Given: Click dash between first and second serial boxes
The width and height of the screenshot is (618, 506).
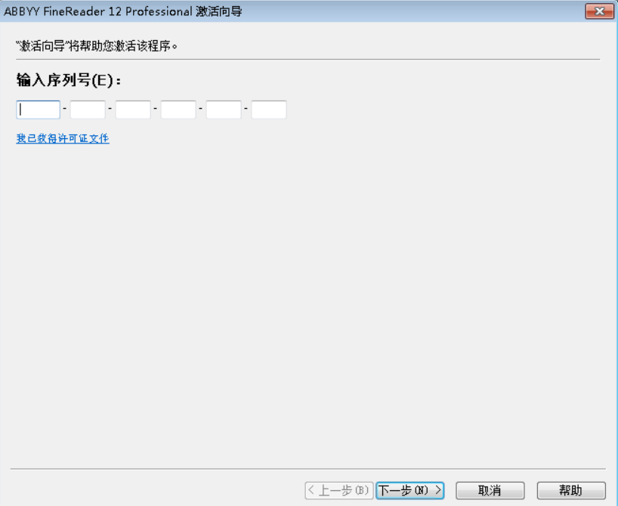Looking at the screenshot, I should click(x=65, y=107).
